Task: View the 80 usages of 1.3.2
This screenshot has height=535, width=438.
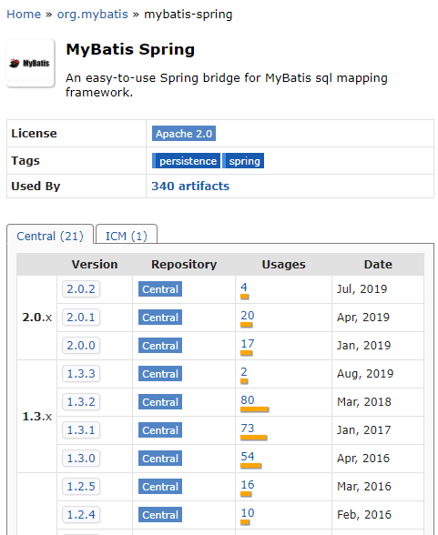Action: click(248, 399)
